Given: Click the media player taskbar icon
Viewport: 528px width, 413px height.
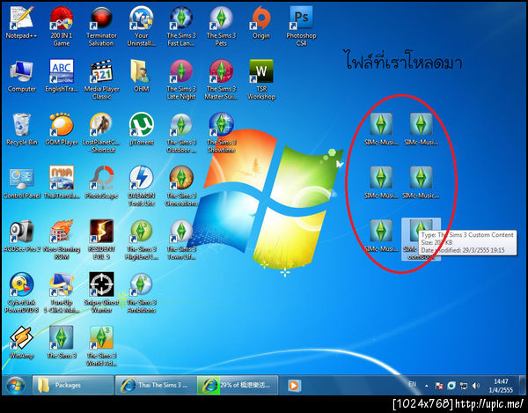Looking at the screenshot, I should 294,386.
